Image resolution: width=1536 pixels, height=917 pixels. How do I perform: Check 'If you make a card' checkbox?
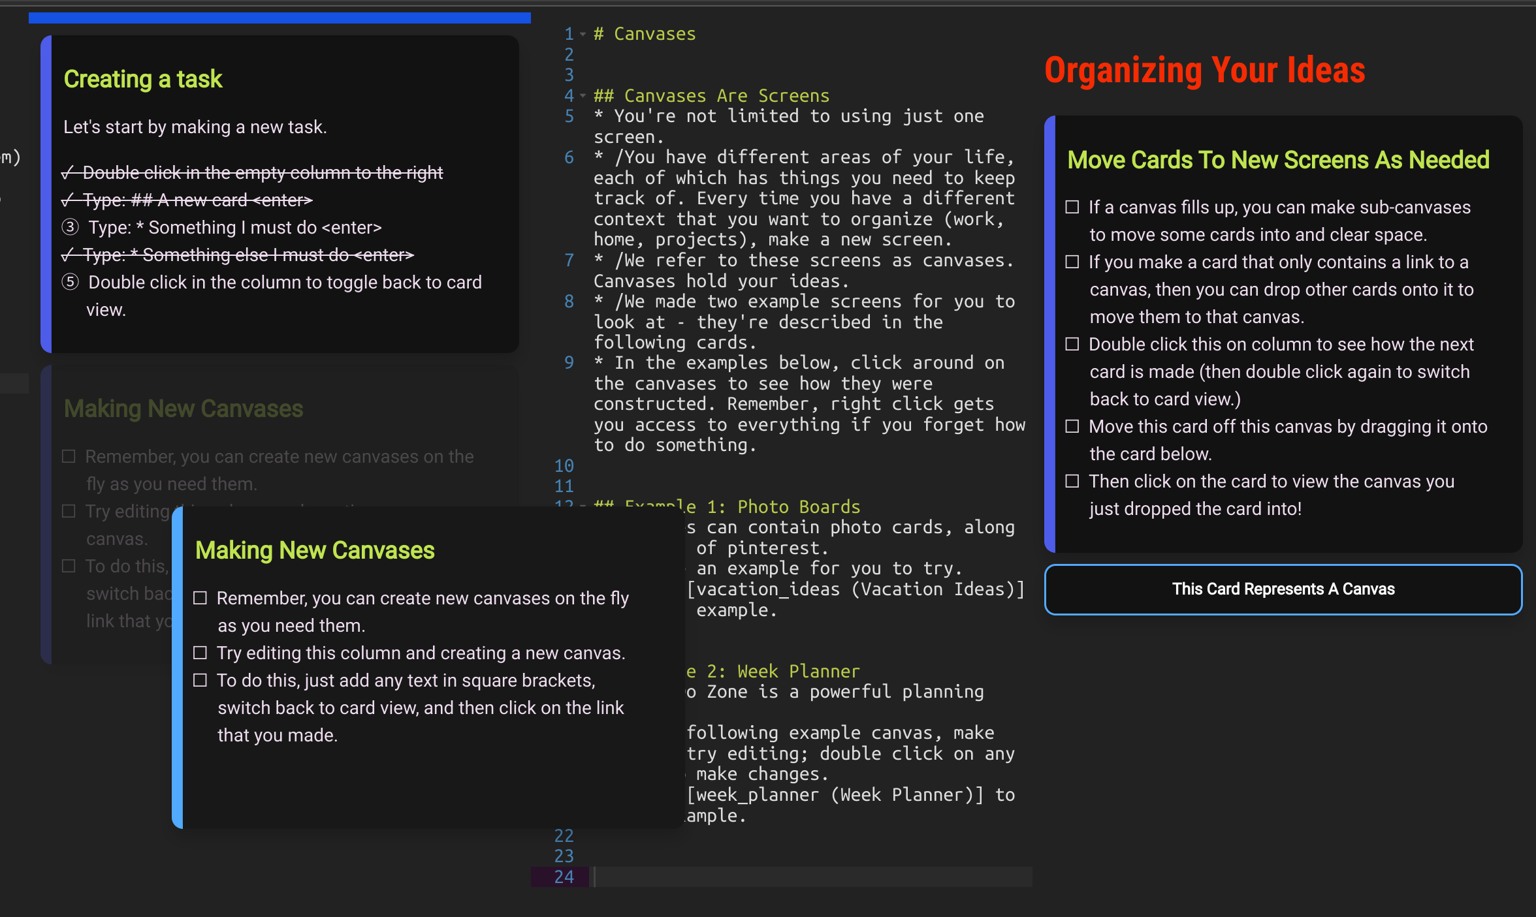1072,262
